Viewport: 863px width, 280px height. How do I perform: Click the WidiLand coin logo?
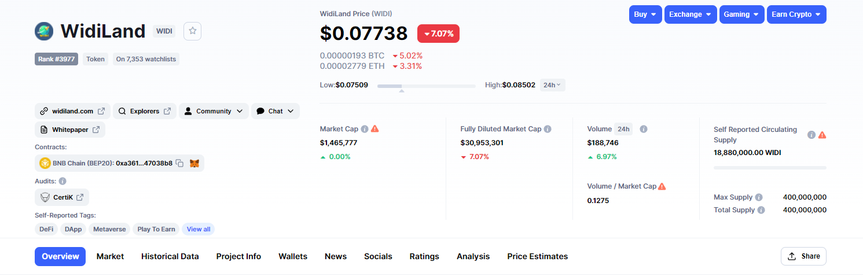coord(44,31)
